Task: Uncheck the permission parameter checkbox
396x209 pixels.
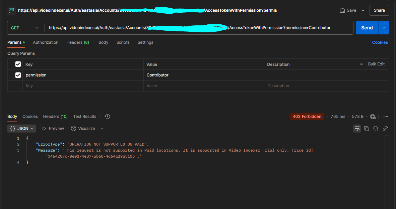Action: click(18, 75)
